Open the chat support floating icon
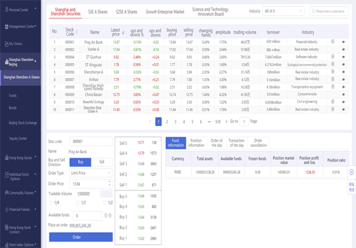This screenshot has height=248, width=356. pyautogui.click(x=352, y=172)
